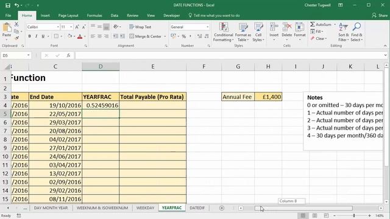Toggle Wrap Text
Screen dimensions: 390x219
click(140, 27)
